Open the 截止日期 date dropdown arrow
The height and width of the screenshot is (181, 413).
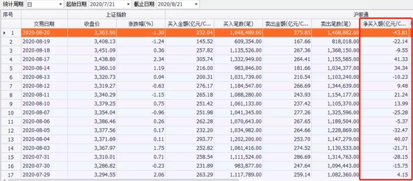(196, 4)
